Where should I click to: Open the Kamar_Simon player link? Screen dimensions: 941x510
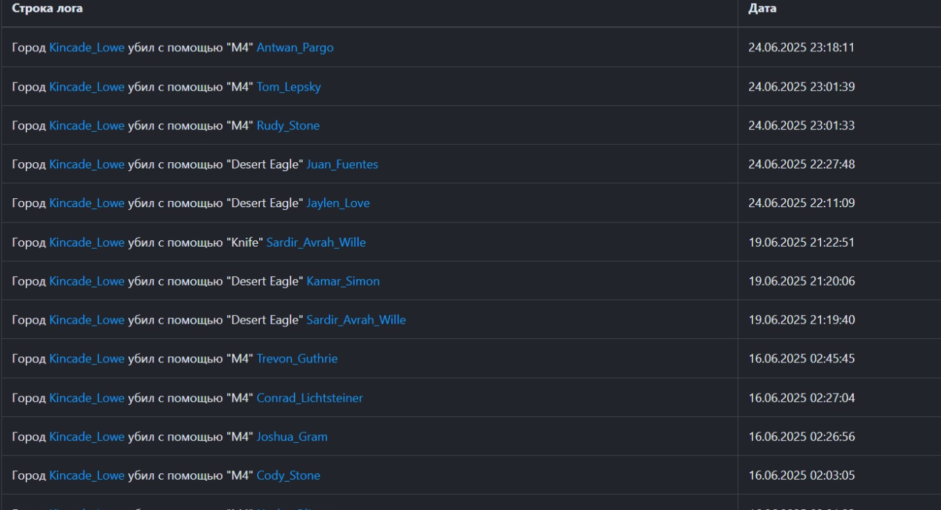pos(342,281)
